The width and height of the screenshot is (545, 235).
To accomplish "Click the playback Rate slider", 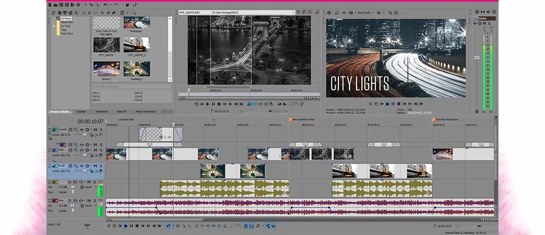I will point(87,225).
